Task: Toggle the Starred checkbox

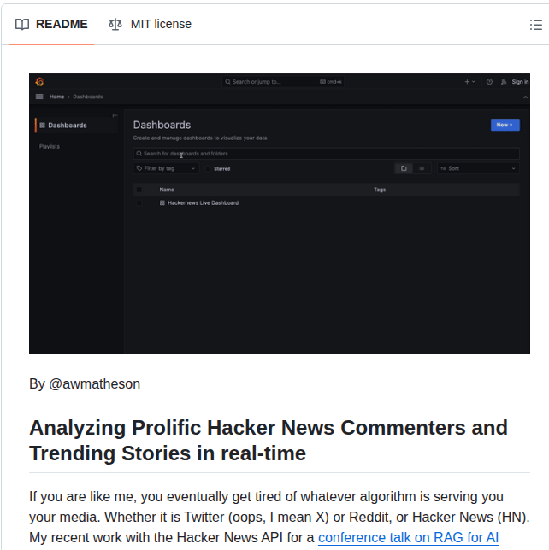Action: coord(208,169)
